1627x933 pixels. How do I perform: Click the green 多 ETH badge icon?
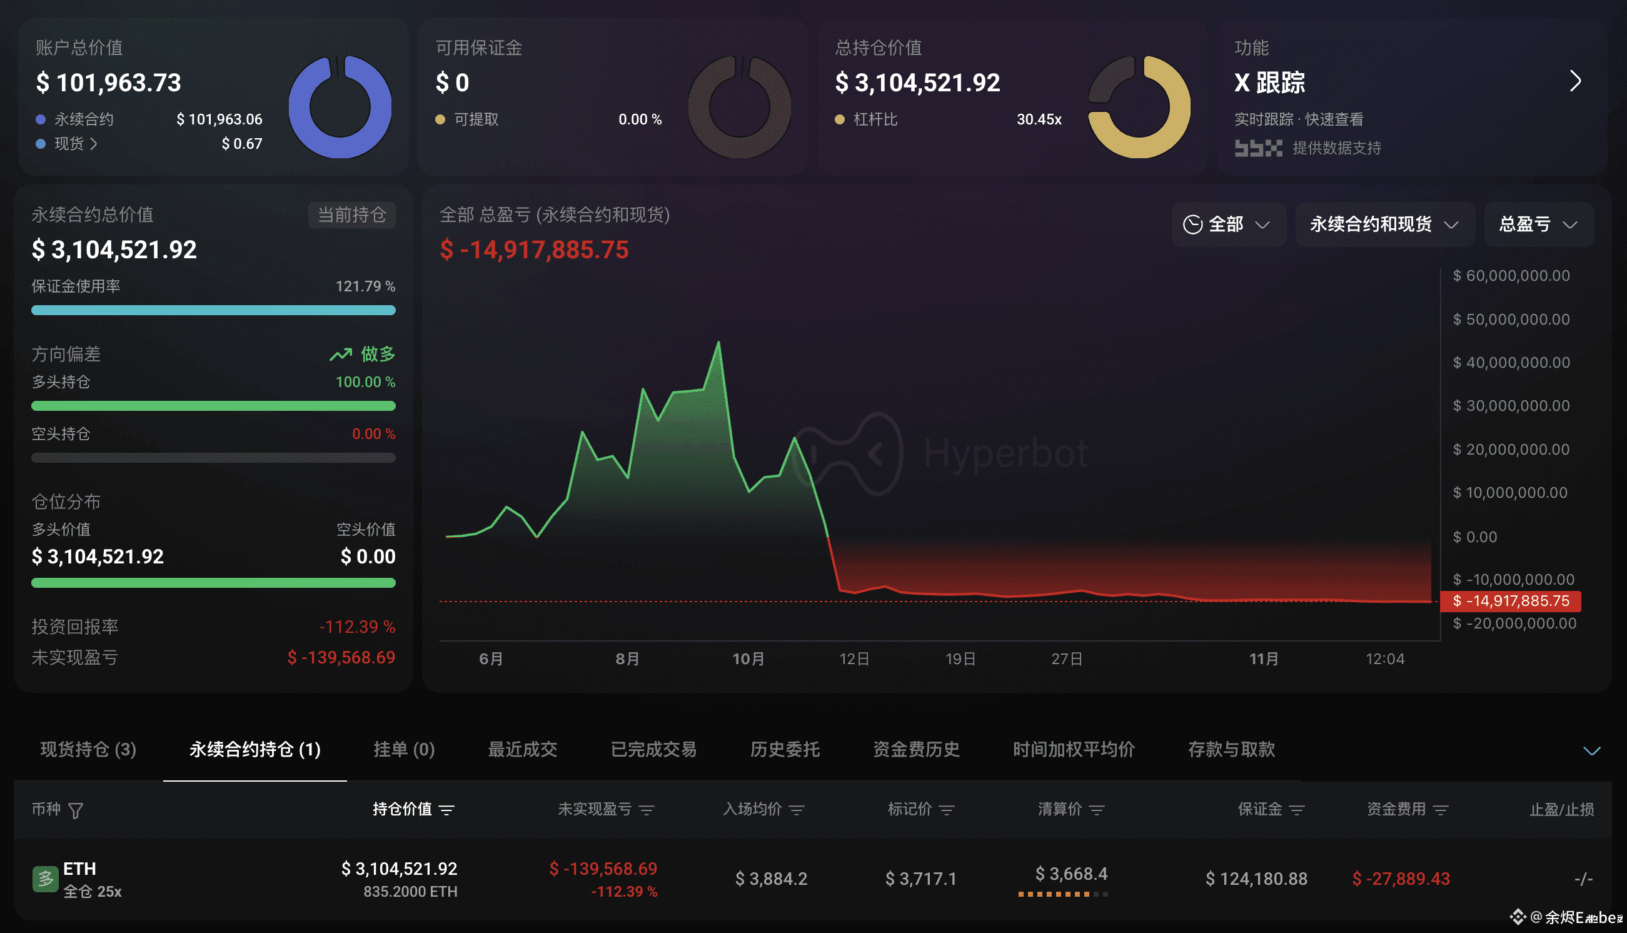(45, 879)
